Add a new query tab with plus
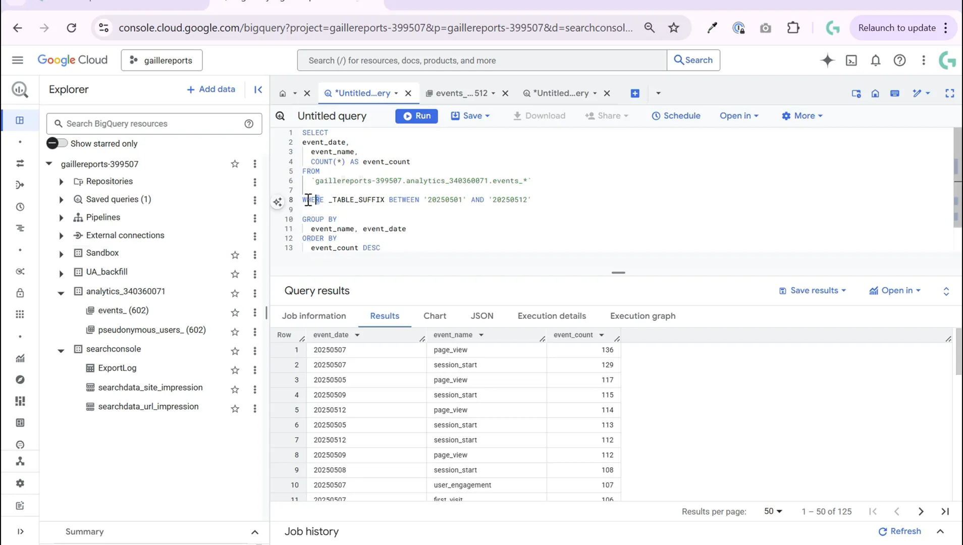 [635, 93]
